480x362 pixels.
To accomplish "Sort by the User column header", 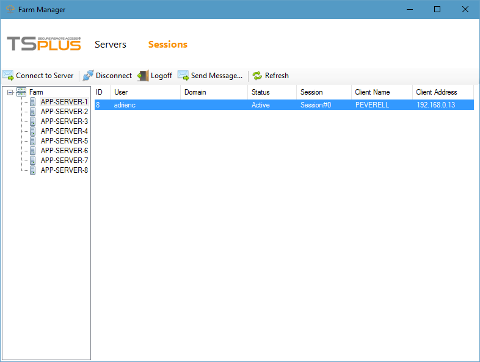I will coord(145,92).
